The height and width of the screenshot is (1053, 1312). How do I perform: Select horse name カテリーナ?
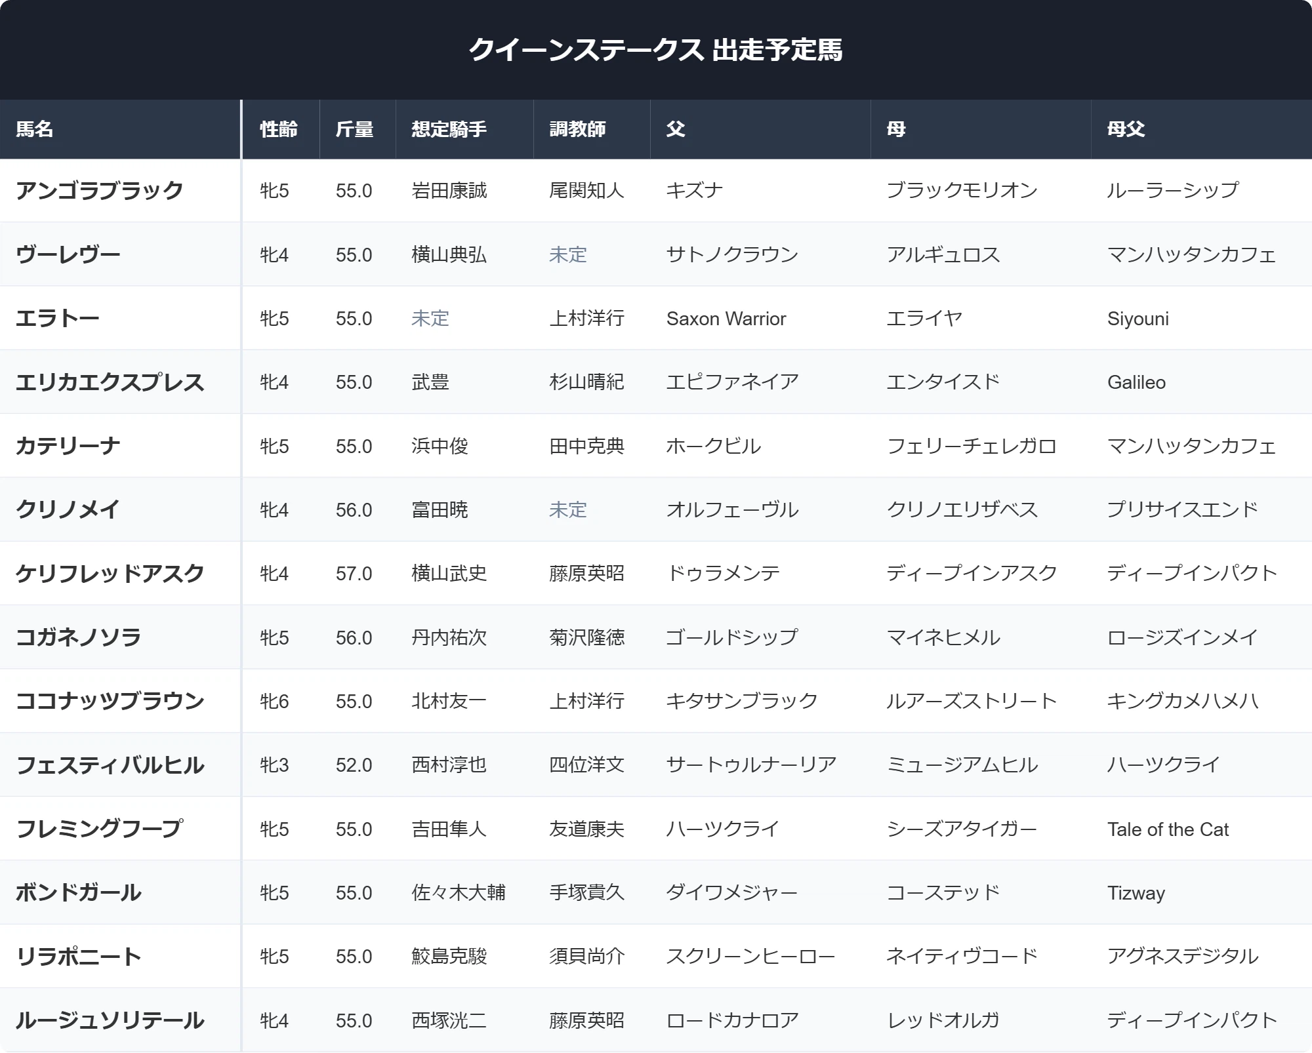tap(68, 446)
